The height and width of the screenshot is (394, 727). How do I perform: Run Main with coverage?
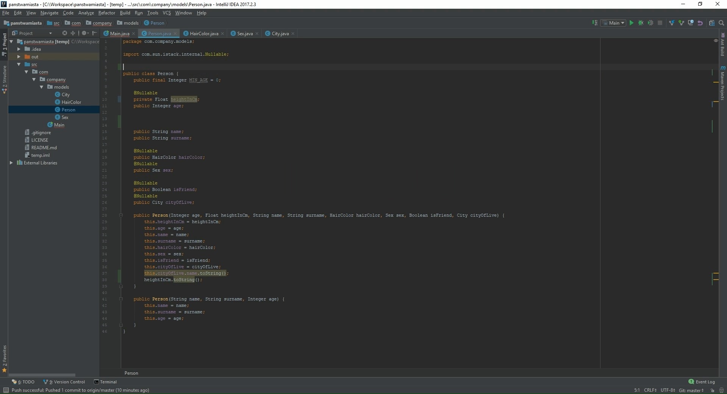[x=651, y=23]
